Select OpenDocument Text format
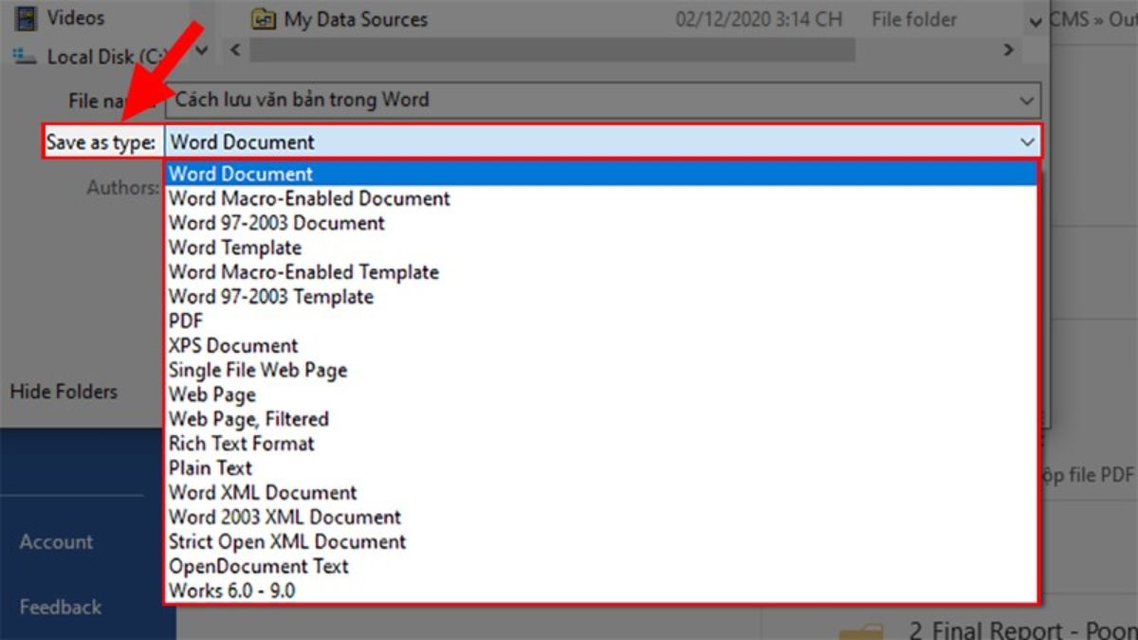This screenshot has width=1138, height=640. coord(257,566)
